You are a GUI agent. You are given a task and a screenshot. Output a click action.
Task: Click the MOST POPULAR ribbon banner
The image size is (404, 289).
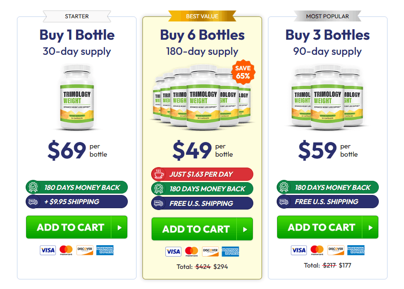[328, 16]
